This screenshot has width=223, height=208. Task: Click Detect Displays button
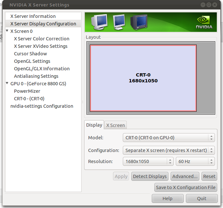click(150, 176)
